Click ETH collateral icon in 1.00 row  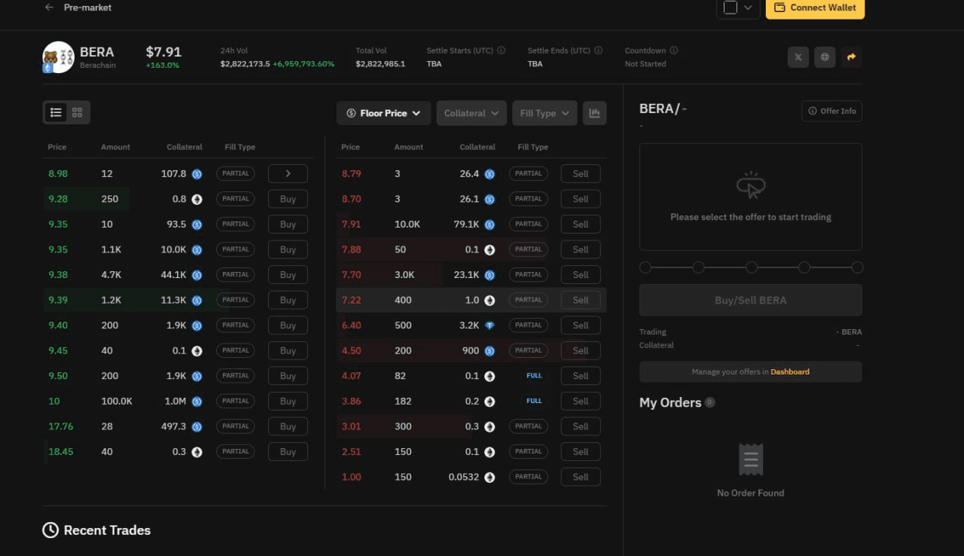490,477
